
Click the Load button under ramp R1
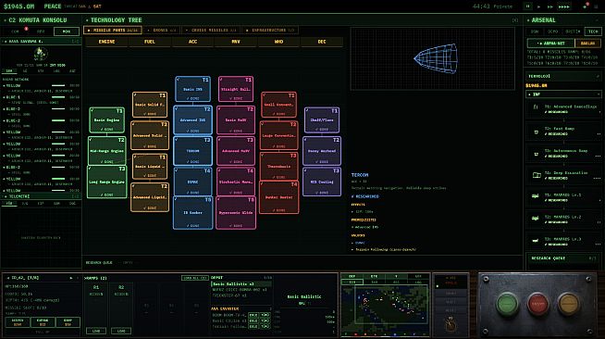tap(96, 331)
